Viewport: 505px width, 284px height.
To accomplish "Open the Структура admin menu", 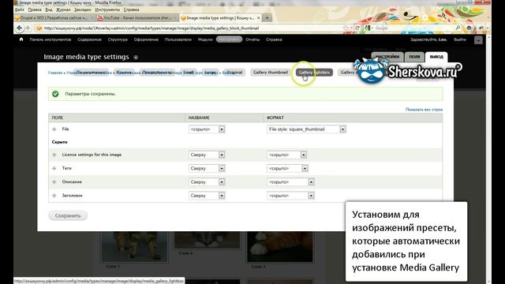I will click(x=118, y=39).
